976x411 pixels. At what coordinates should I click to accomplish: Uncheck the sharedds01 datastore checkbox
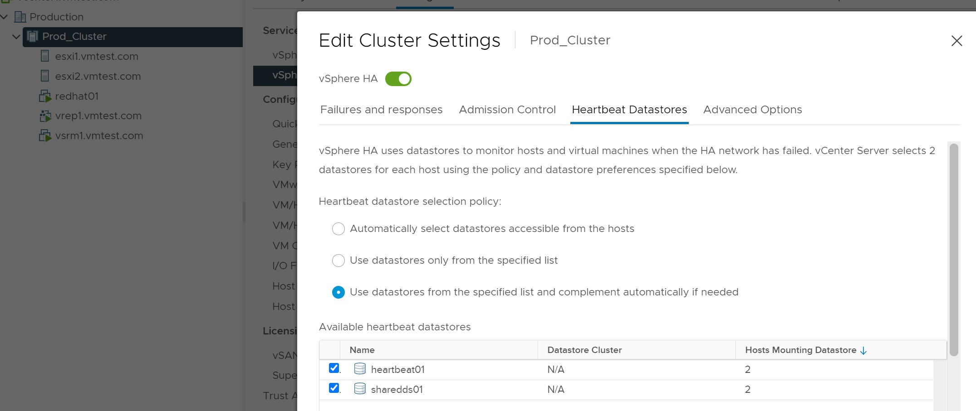[x=334, y=388]
